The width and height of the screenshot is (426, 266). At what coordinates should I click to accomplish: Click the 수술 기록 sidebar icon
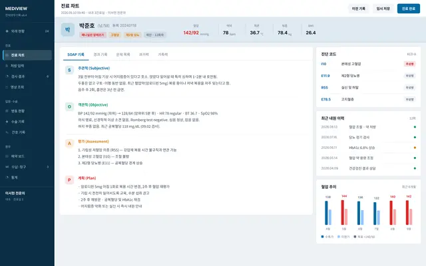[7, 122]
